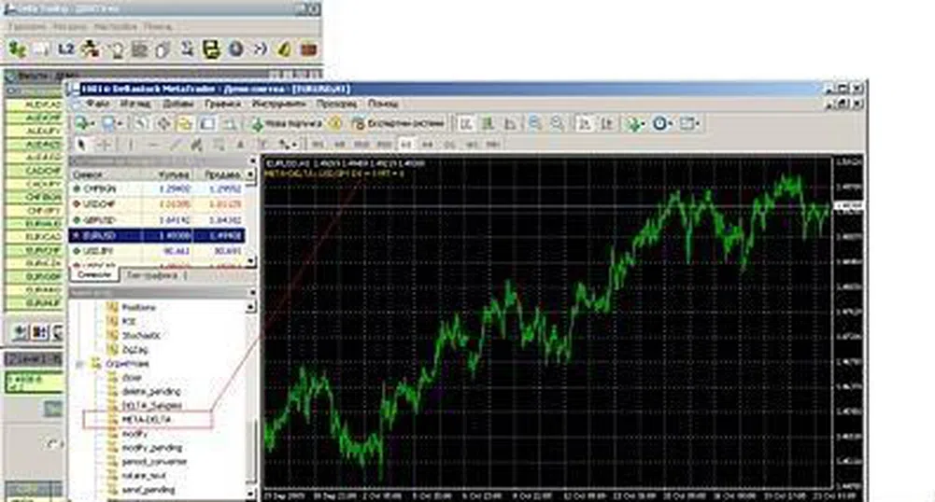This screenshot has height=502, width=935.
Task: Open the Indicators list dropdown
Action: pos(635,124)
